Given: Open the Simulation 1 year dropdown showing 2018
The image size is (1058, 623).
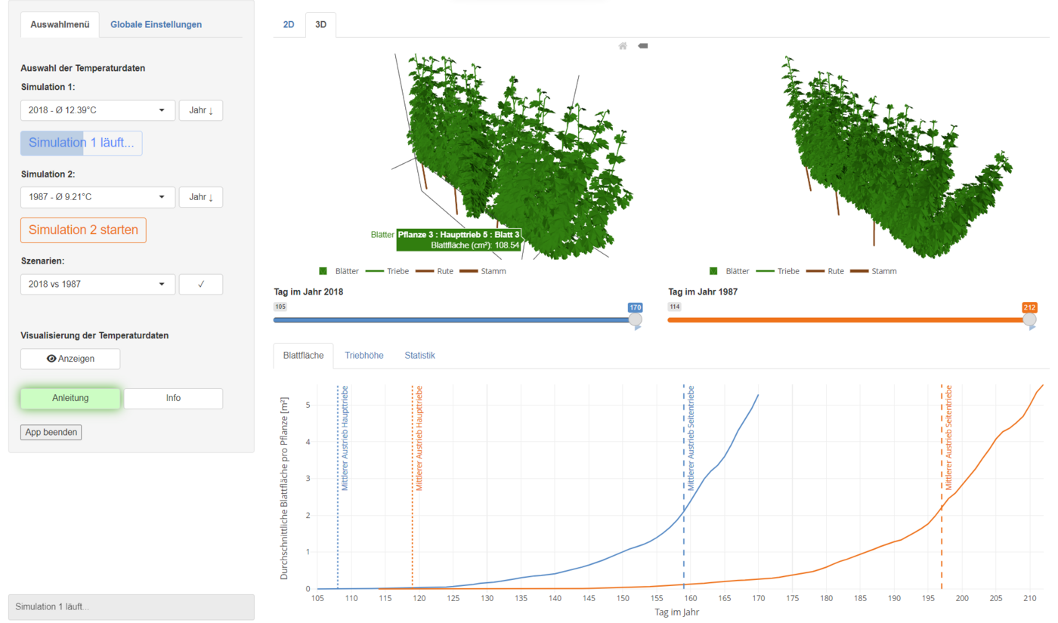Looking at the screenshot, I should 97,110.
